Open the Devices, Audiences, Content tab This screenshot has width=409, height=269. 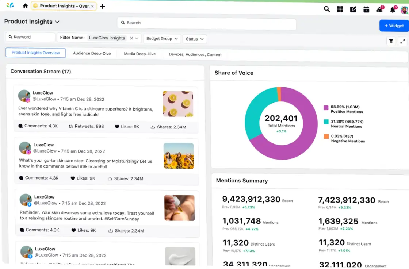(x=195, y=54)
